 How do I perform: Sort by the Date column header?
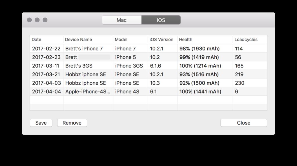tap(46, 40)
